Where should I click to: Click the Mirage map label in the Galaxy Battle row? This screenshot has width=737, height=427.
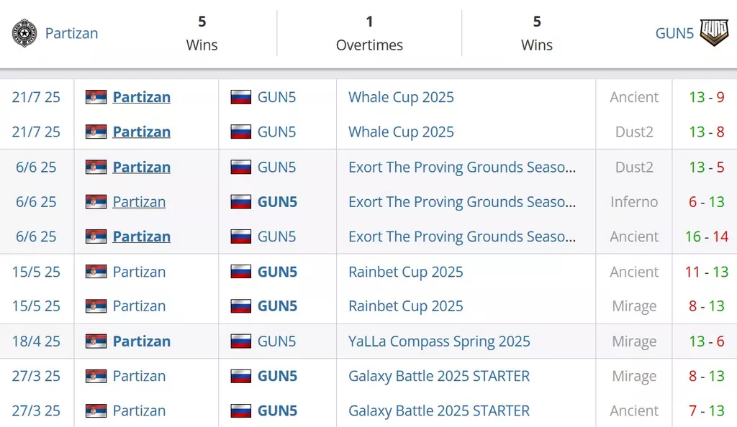(x=634, y=377)
